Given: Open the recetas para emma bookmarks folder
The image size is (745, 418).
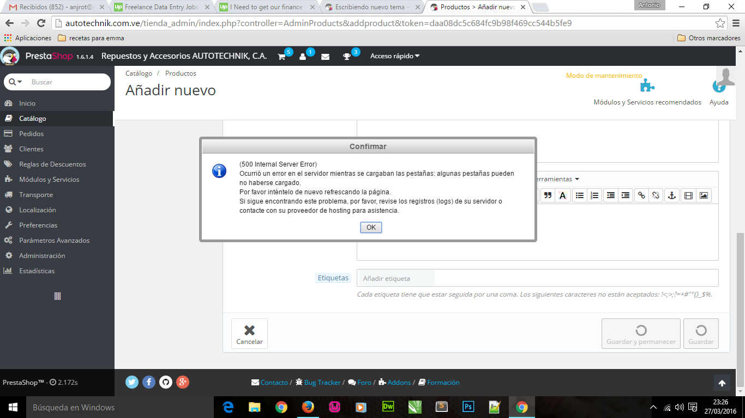Looking at the screenshot, I should [x=91, y=38].
